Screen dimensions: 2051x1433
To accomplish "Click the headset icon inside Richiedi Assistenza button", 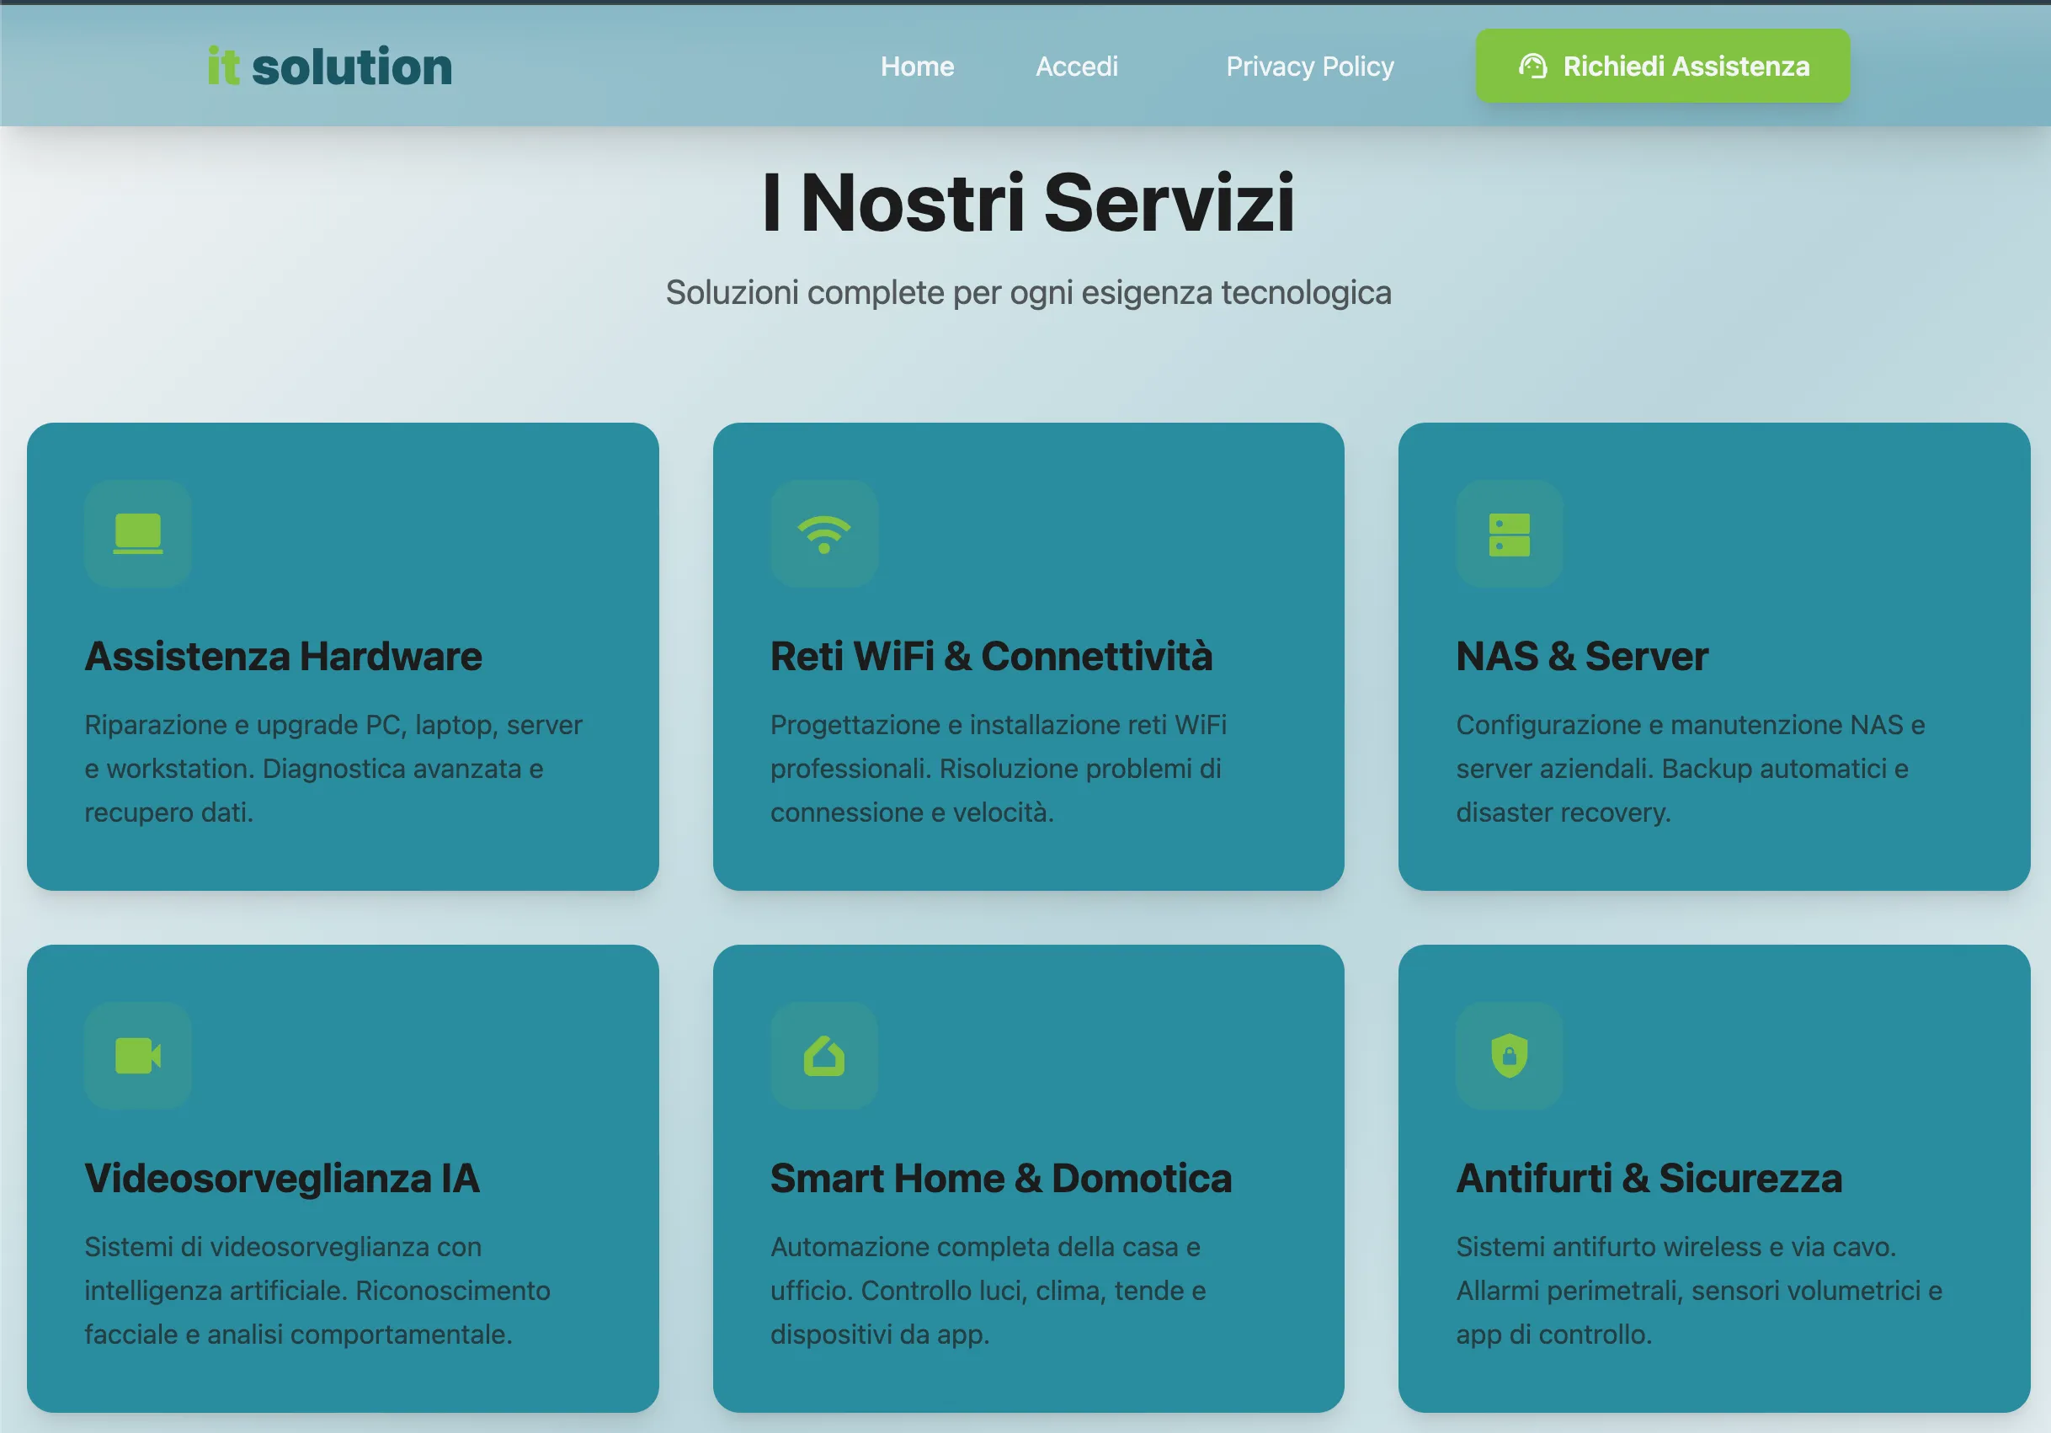I will 1534,65.
